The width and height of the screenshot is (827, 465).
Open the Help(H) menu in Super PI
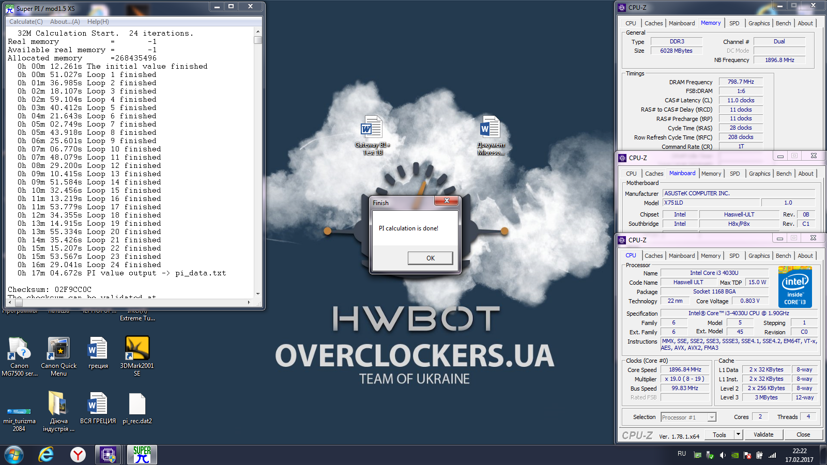click(98, 22)
